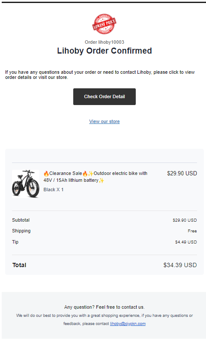Click the sparkles emoji after lithium battery
Screen dimensions: 206x340
coord(101,181)
